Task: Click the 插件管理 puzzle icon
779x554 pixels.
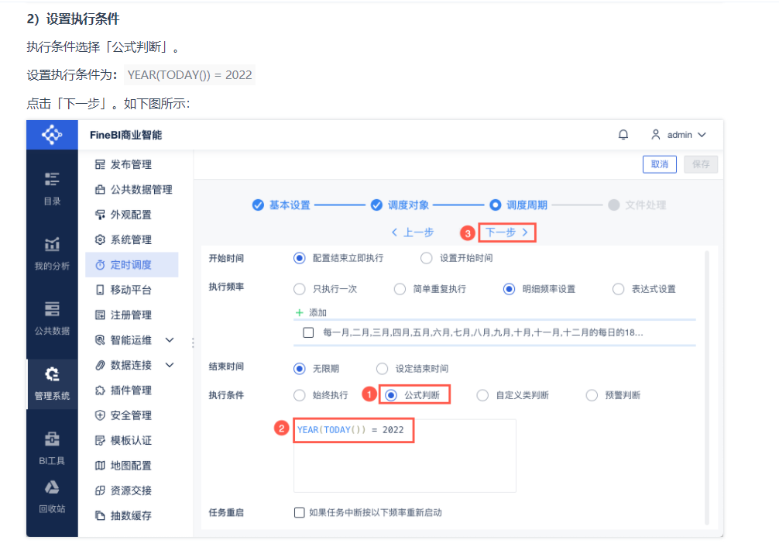Action: [x=100, y=391]
